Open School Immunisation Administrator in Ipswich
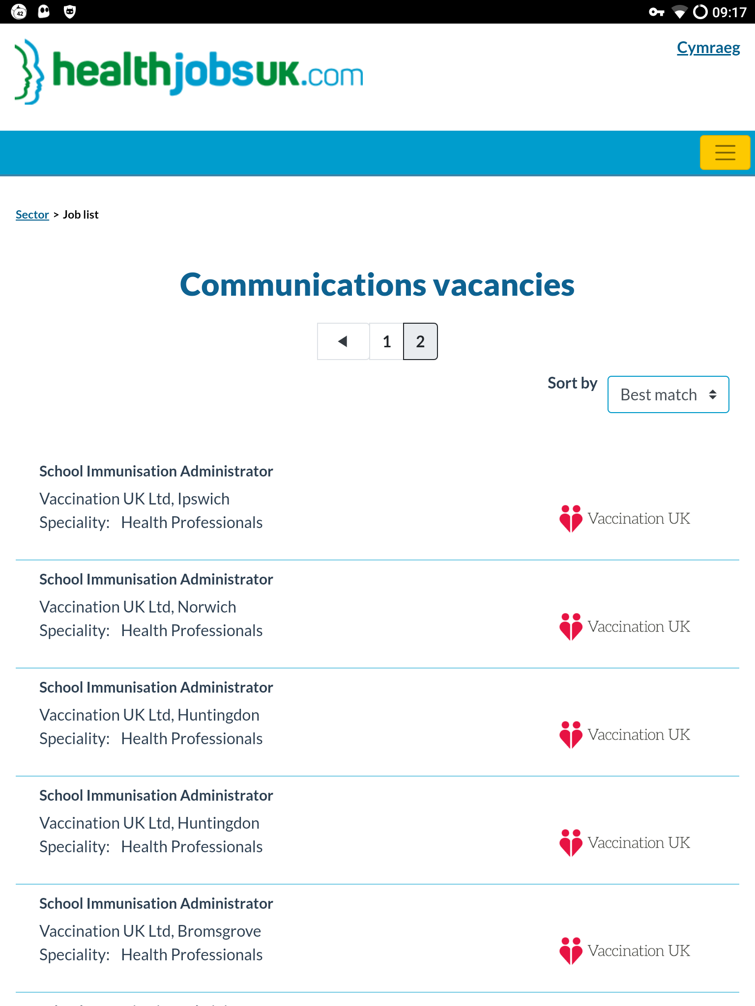 [156, 471]
